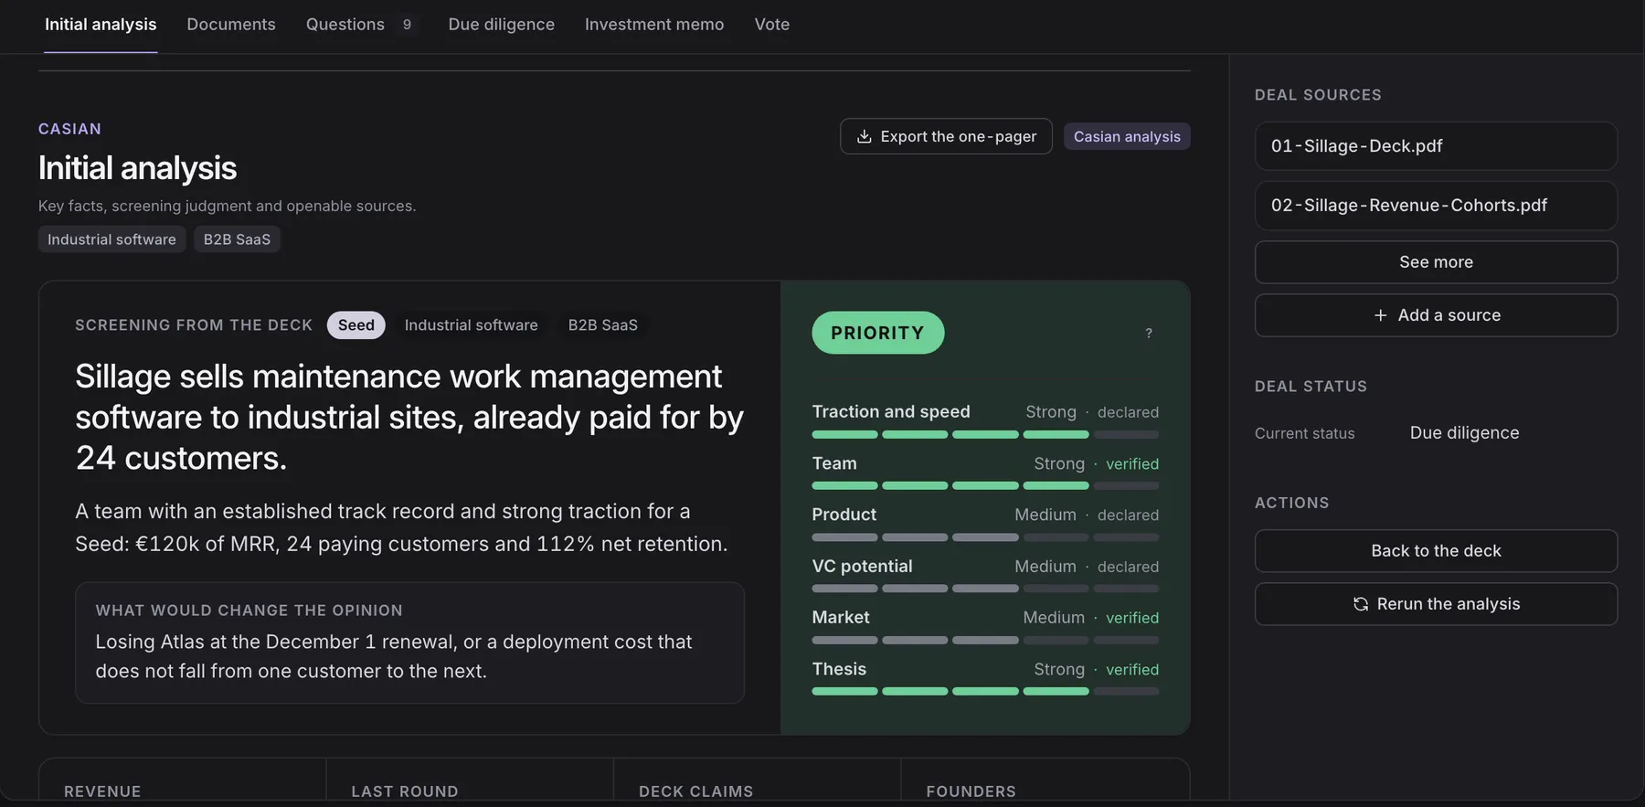Screen dimensions: 1645x807
Task: Click the Casian analysis button
Action: [1127, 136]
